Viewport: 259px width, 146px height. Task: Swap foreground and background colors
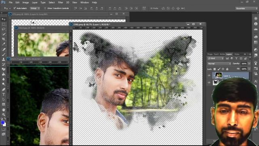click(x=5, y=118)
